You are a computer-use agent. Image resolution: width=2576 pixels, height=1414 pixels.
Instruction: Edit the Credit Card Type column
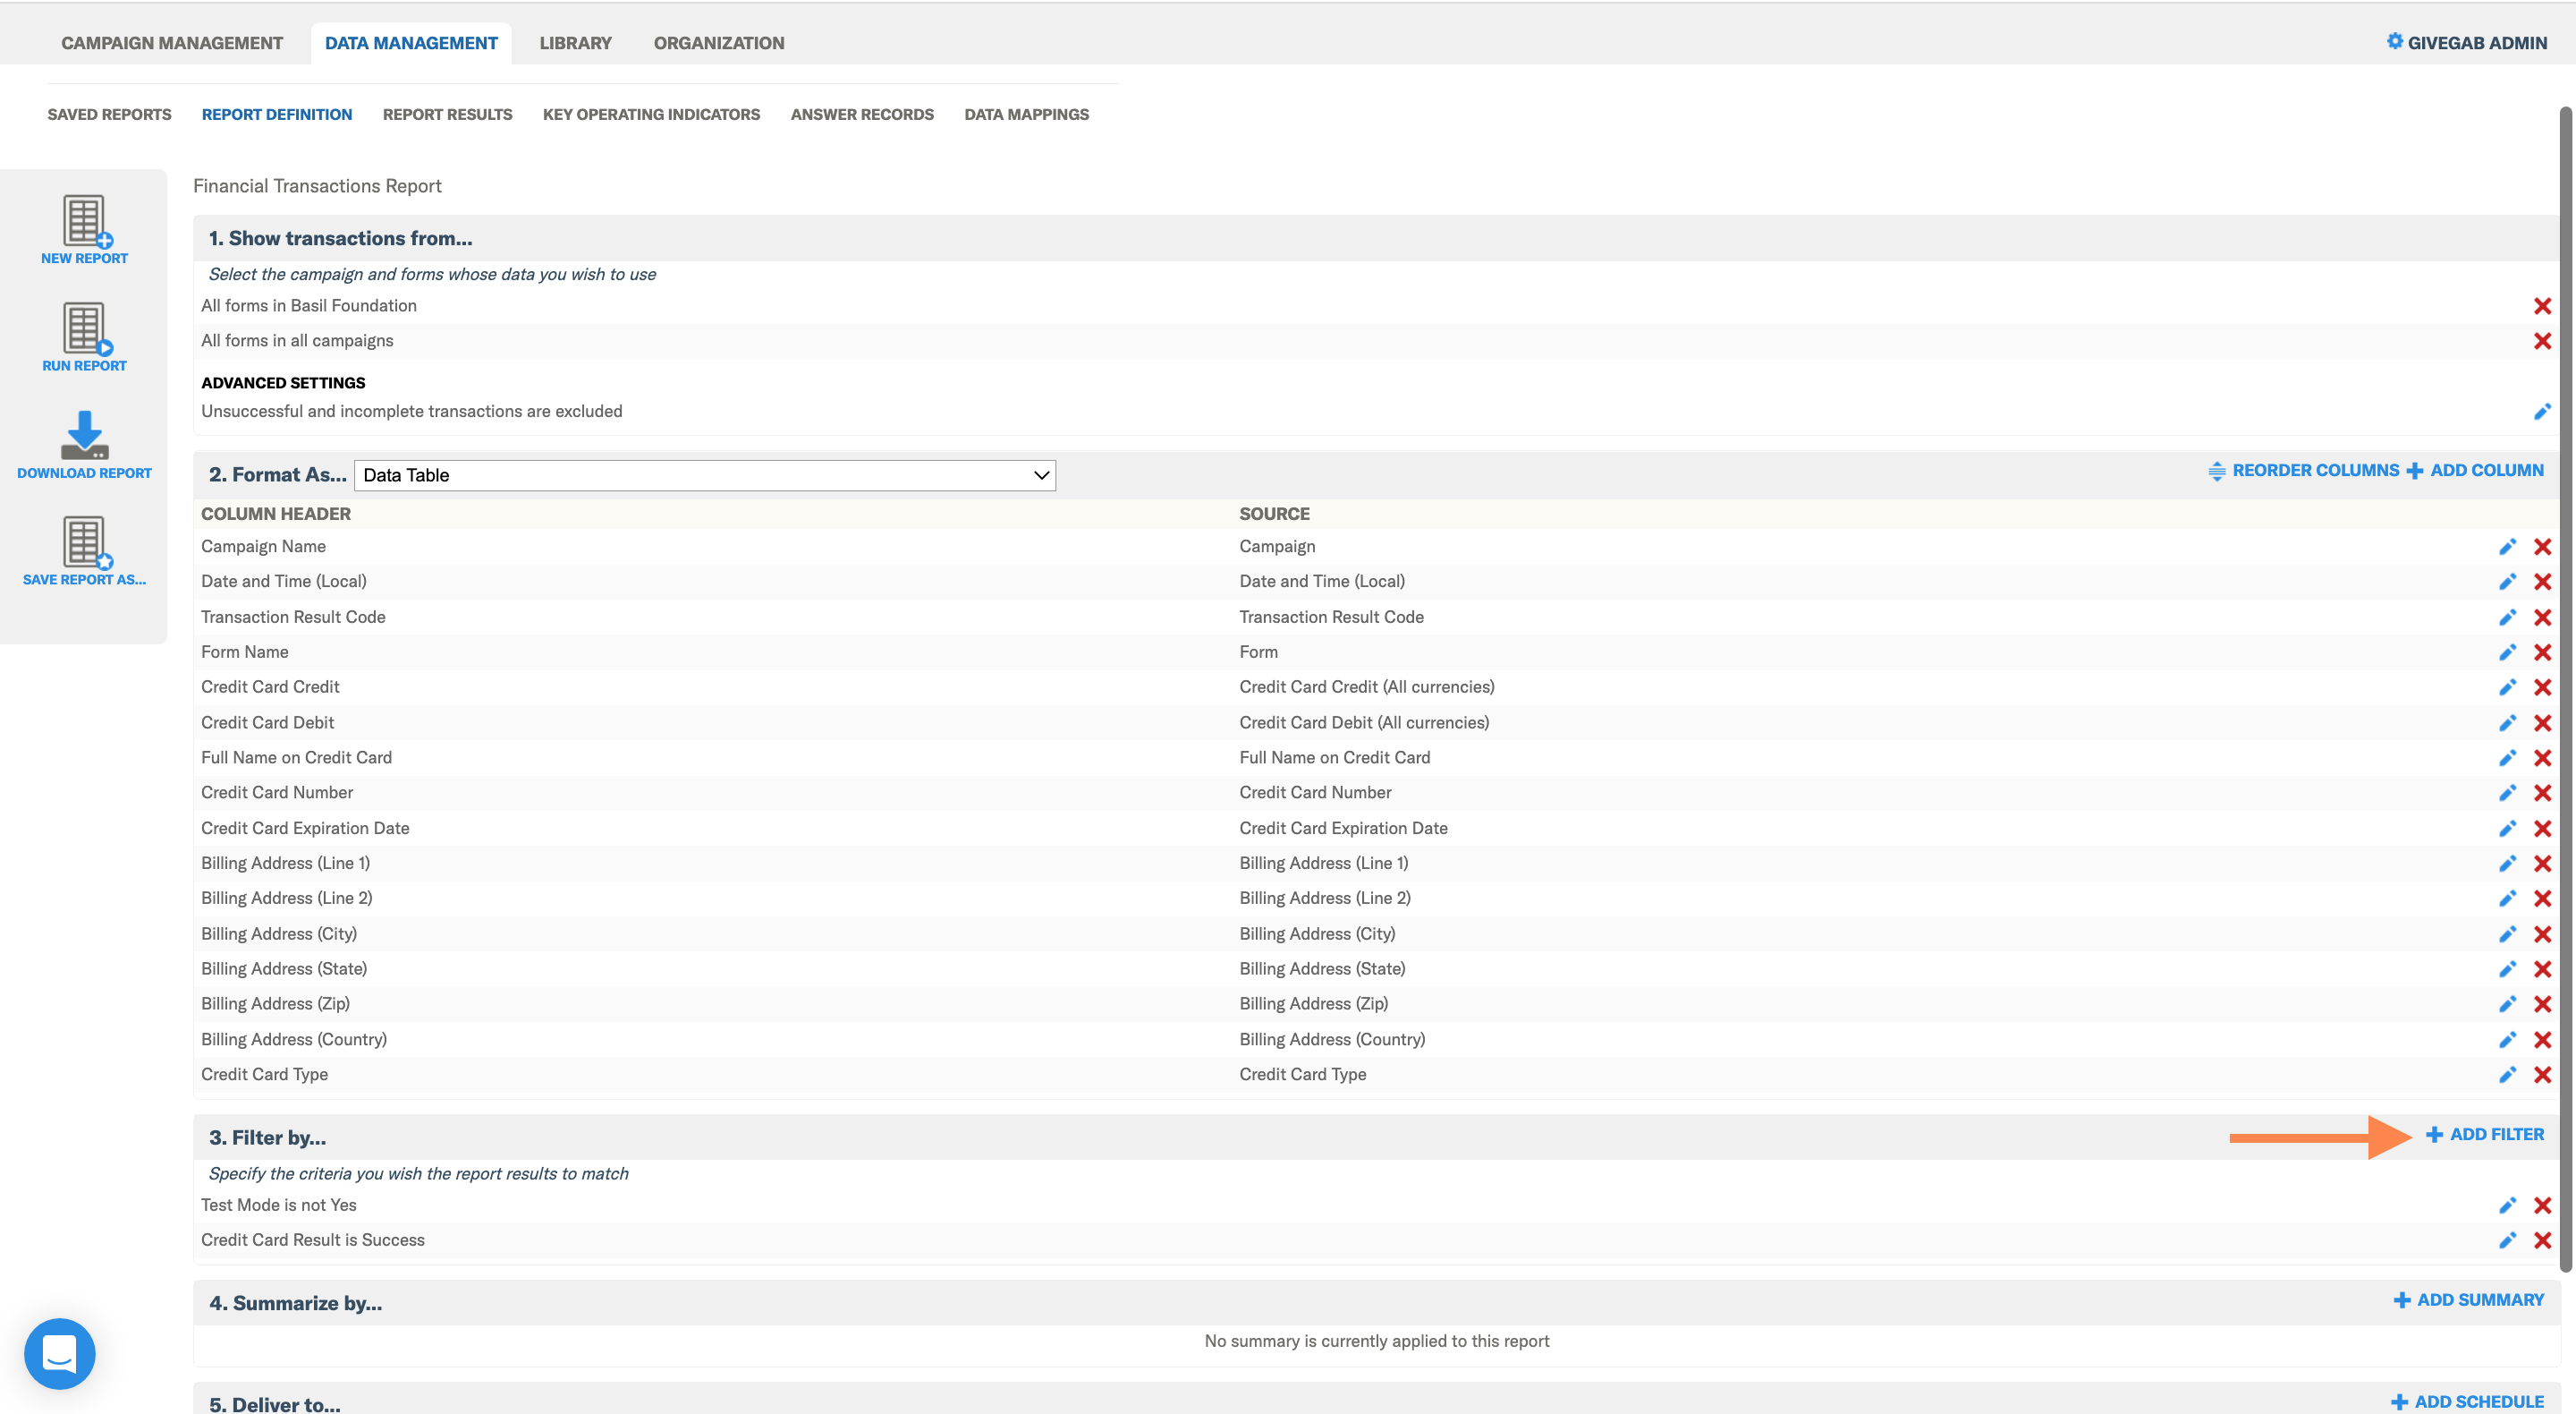coord(2507,1075)
